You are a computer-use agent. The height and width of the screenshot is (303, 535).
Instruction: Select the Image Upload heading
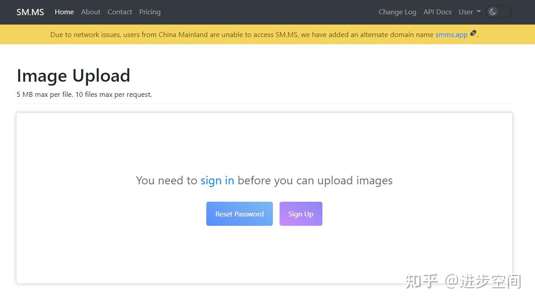[73, 75]
